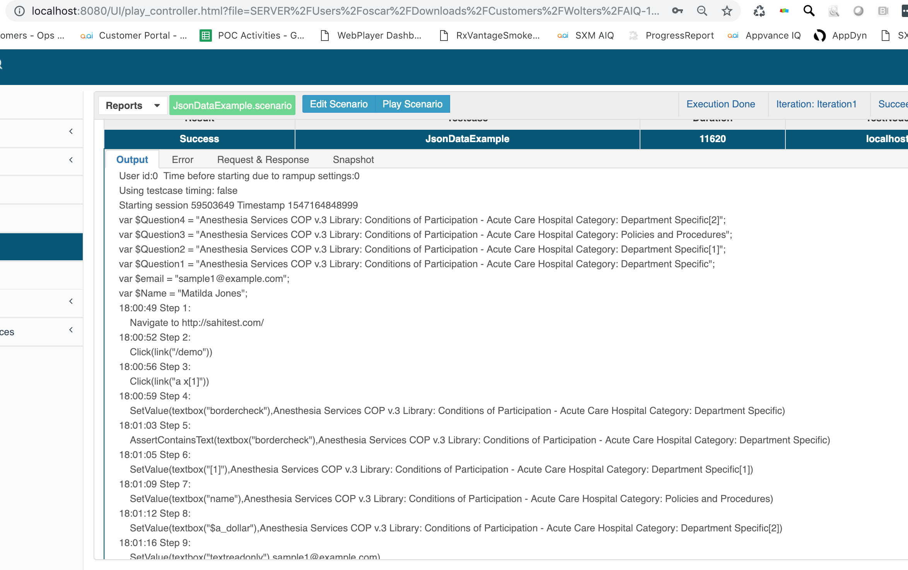Image resolution: width=908 pixels, height=570 pixels.
Task: Open the Request & Response tab
Action: point(263,159)
